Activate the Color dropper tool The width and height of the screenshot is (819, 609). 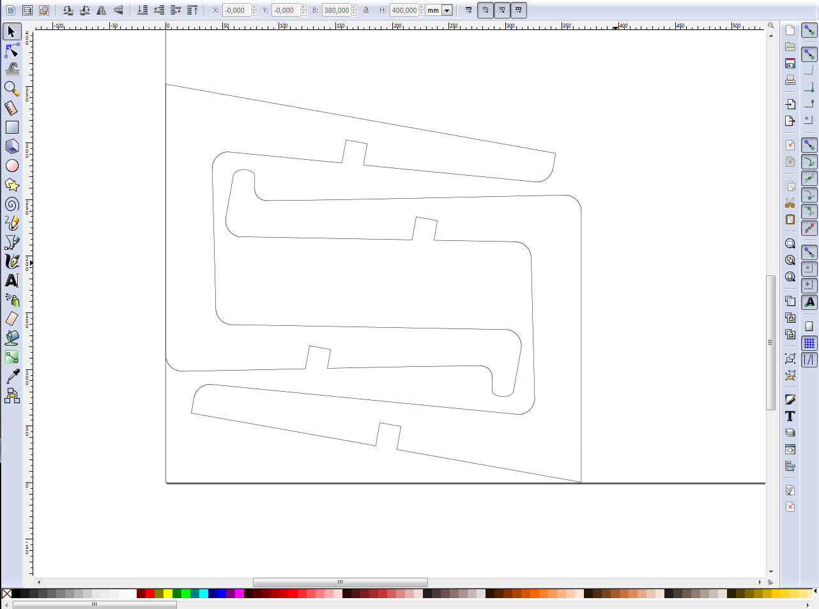click(x=12, y=376)
